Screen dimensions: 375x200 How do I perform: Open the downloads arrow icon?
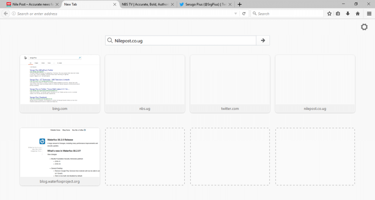[348, 14]
